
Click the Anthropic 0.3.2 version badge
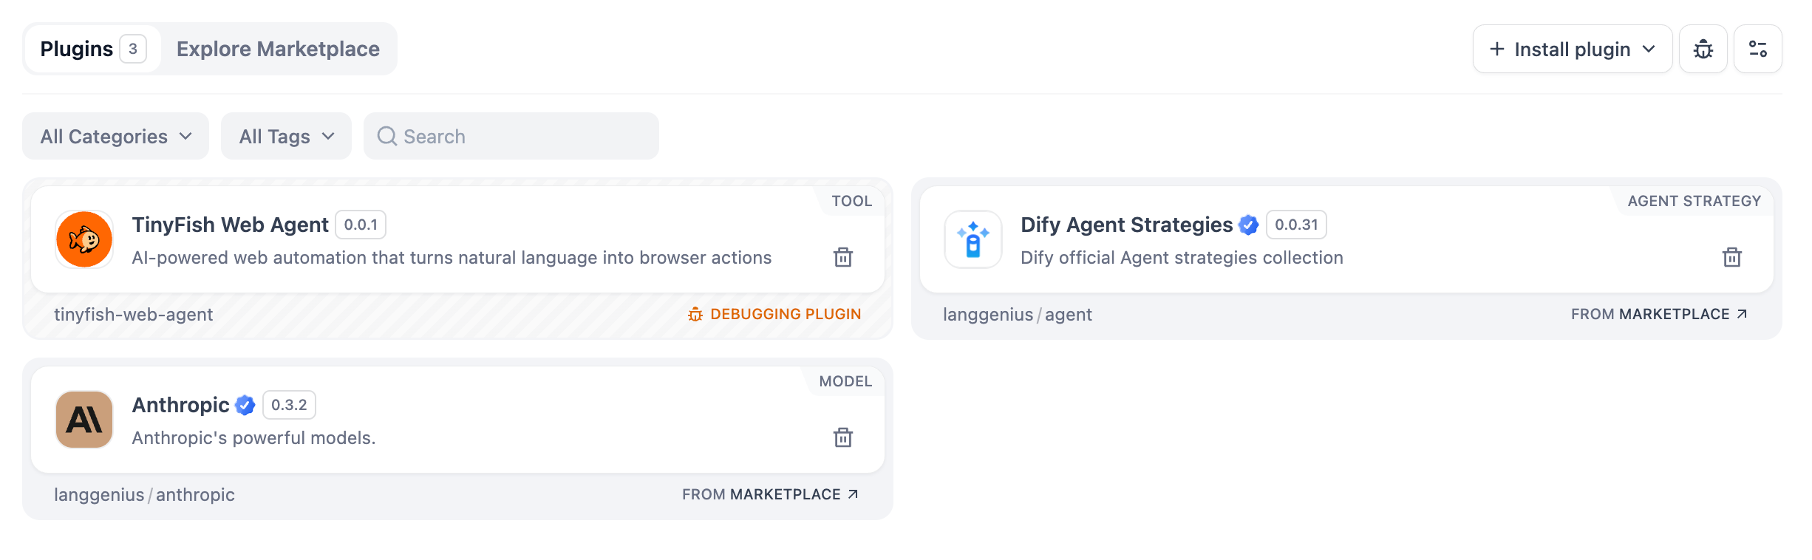(289, 405)
